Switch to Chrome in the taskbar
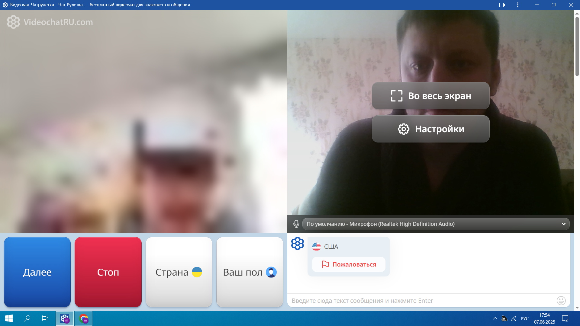 tap(84, 318)
